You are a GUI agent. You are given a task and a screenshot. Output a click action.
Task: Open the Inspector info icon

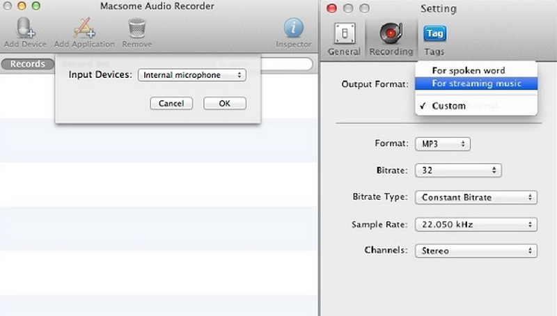pyautogui.click(x=293, y=29)
